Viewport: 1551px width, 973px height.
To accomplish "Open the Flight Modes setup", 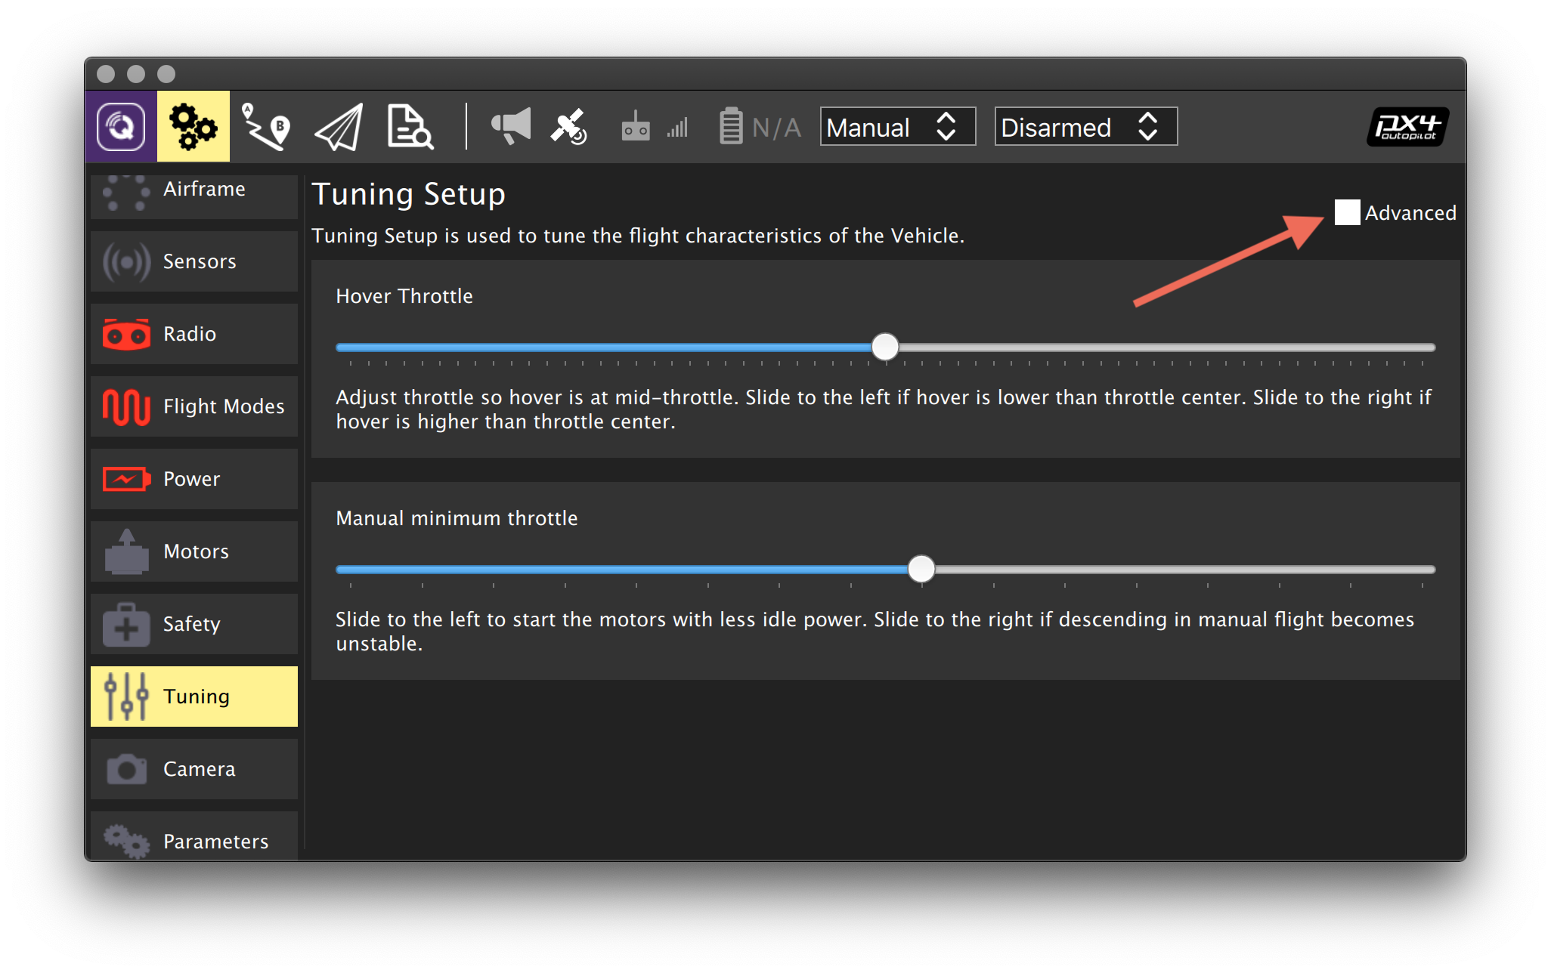I will 193,406.
